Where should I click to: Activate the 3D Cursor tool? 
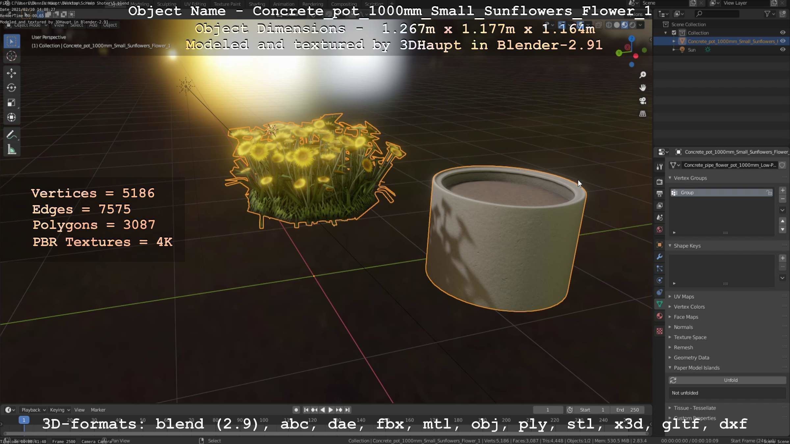coord(12,56)
